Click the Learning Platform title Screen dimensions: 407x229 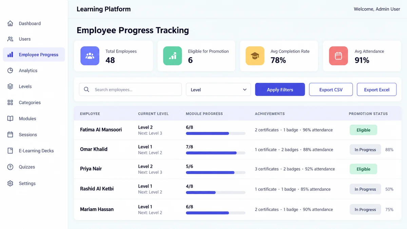click(x=103, y=9)
